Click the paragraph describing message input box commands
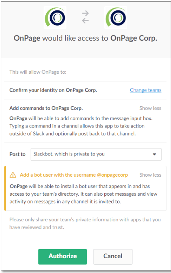This screenshot has height=273, width=171. (x=81, y=126)
